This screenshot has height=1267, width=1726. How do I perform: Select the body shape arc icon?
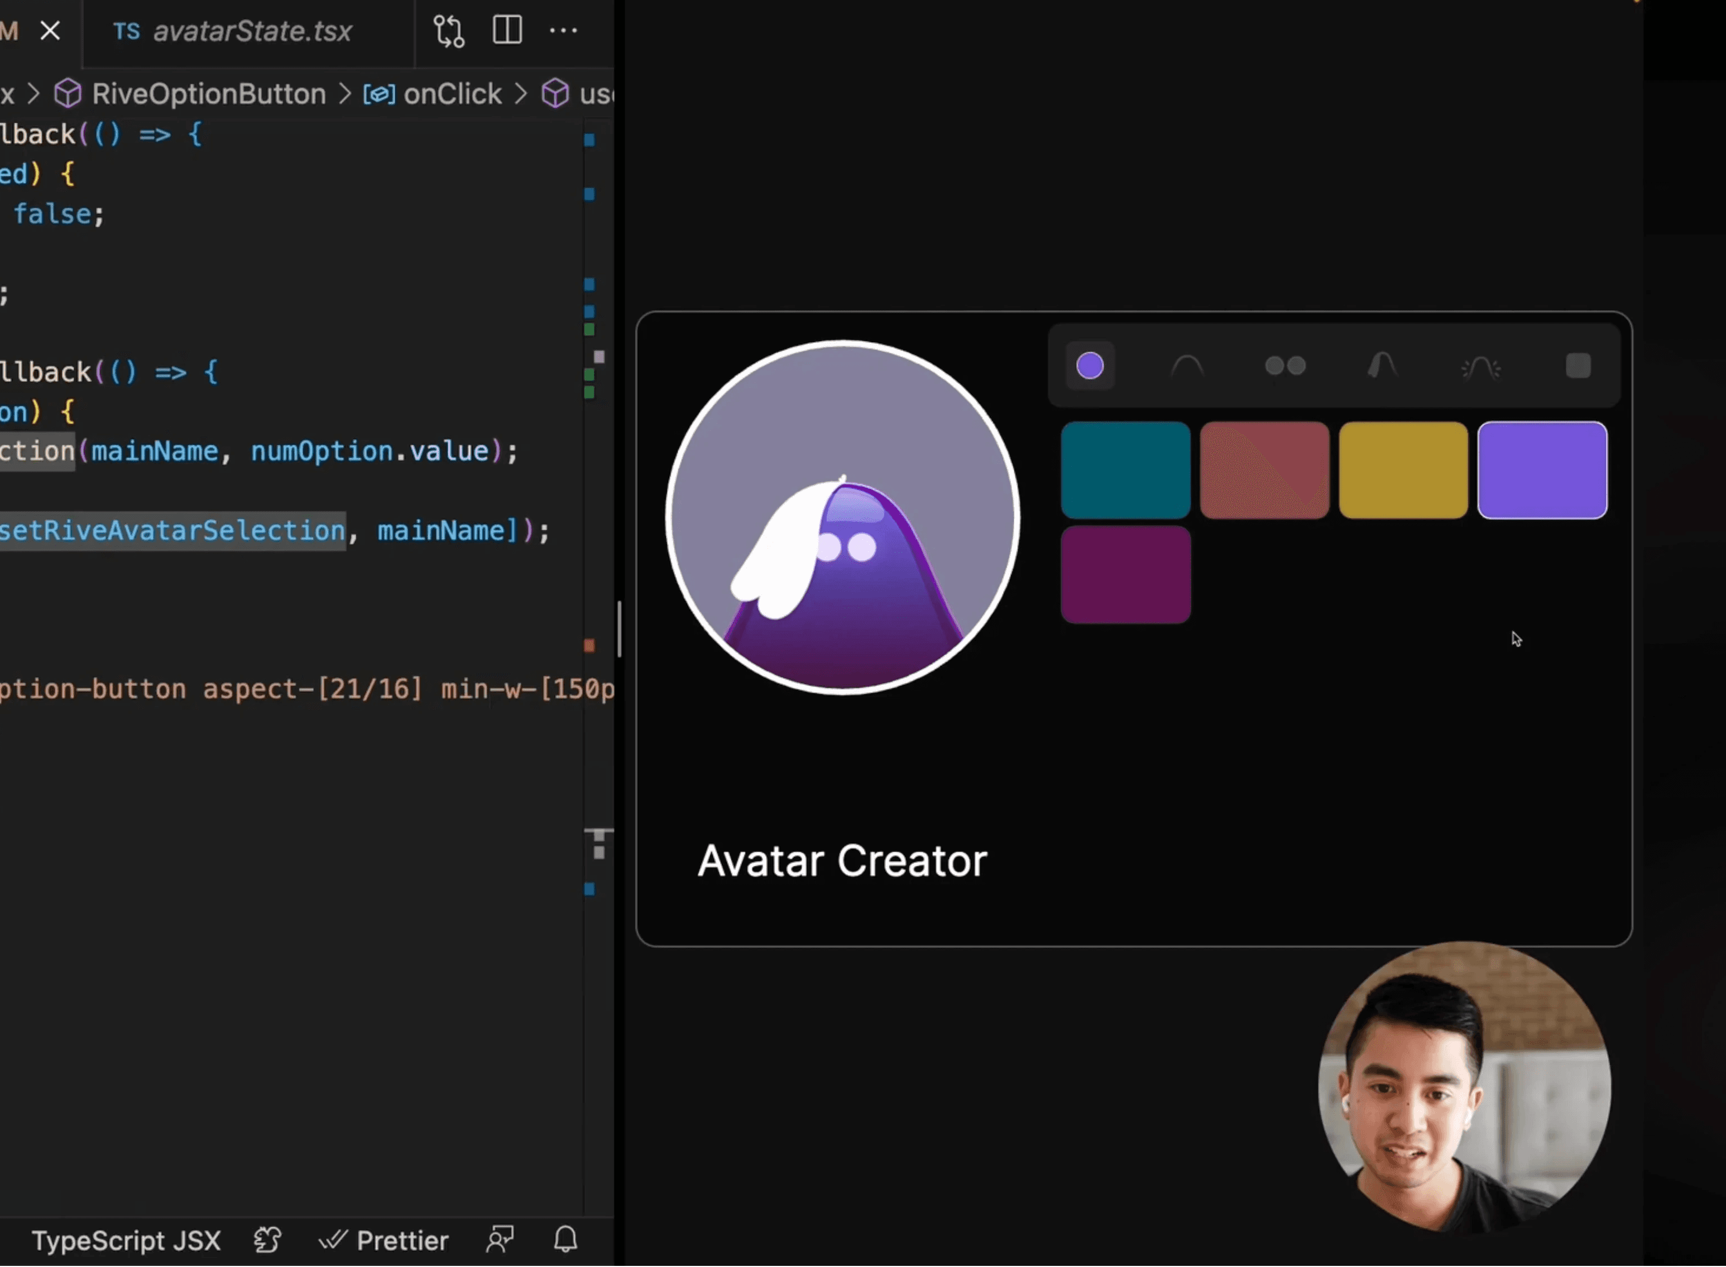pyautogui.click(x=1187, y=366)
